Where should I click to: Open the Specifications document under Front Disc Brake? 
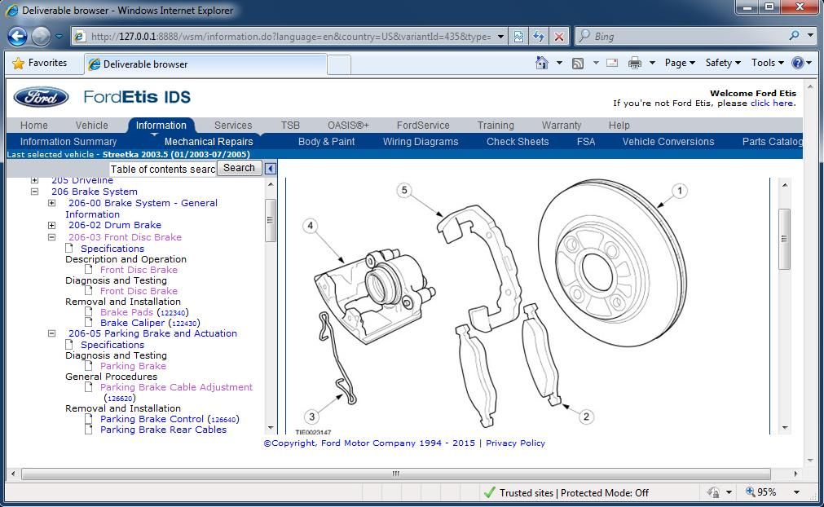(x=112, y=249)
